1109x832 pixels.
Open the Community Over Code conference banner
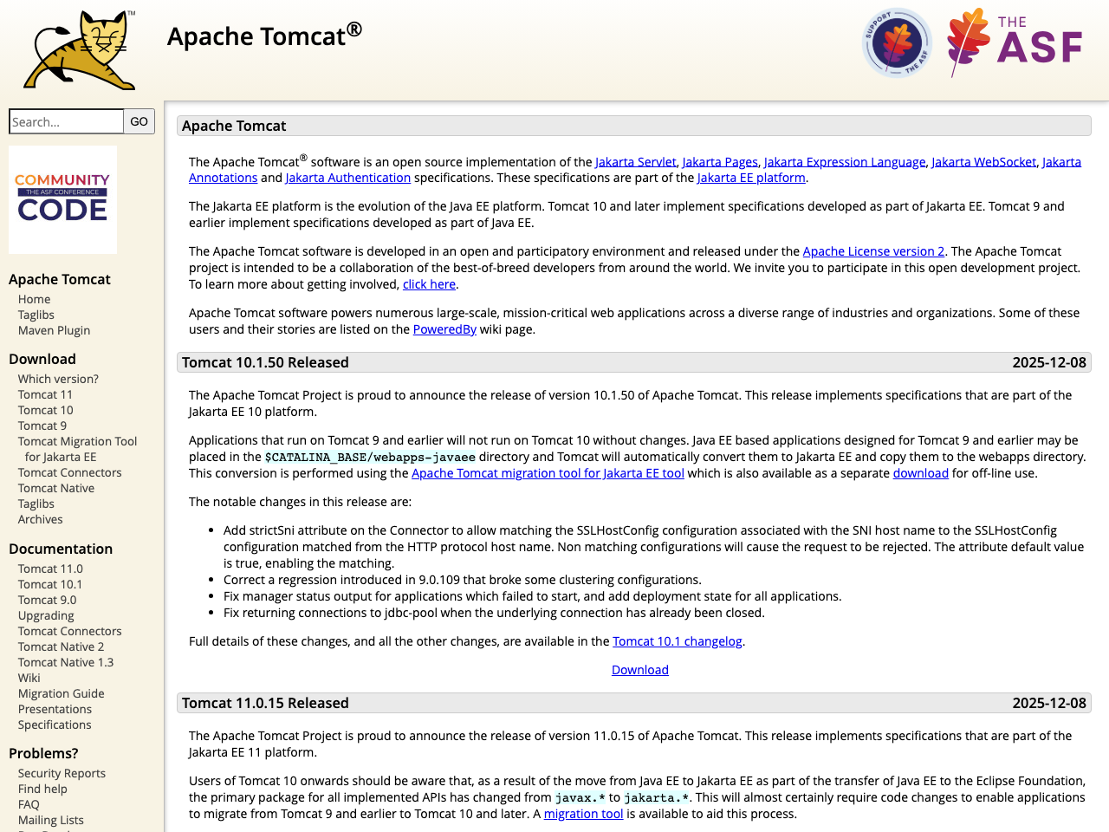[x=62, y=199]
